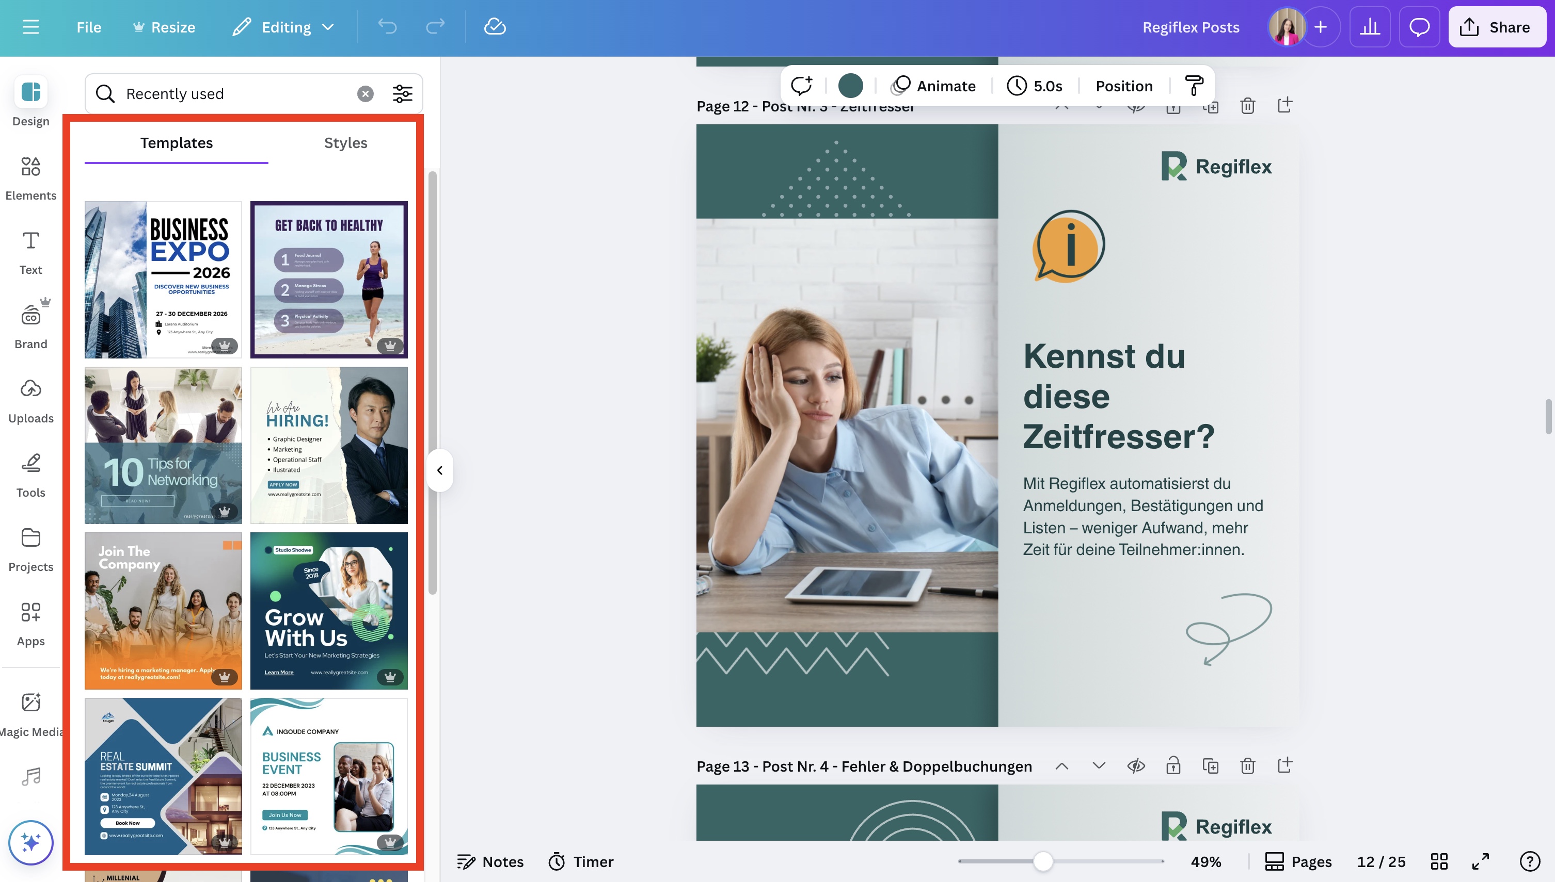Open the analytics chart icon
Screen dimensions: 1555x882
pos(1370,27)
